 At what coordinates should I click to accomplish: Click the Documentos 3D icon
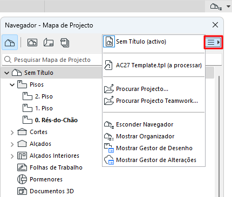(22, 191)
